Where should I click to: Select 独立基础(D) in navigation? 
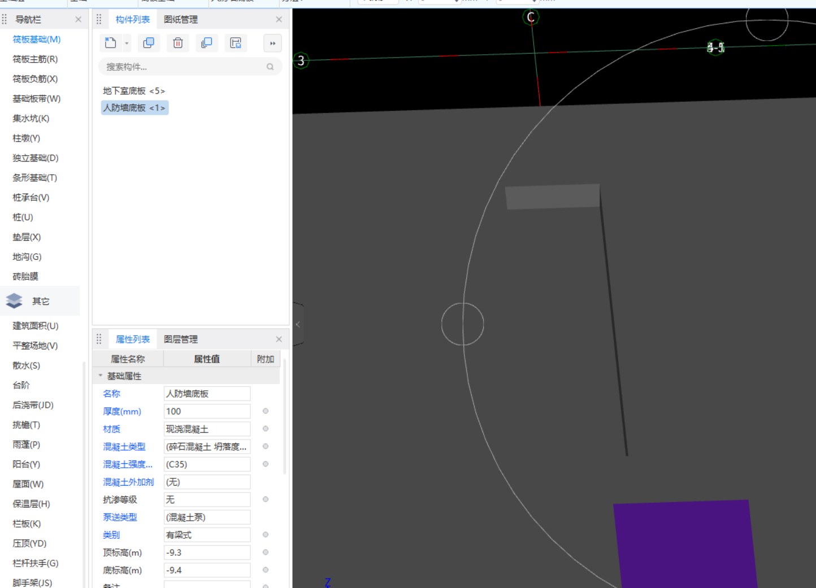(x=36, y=158)
